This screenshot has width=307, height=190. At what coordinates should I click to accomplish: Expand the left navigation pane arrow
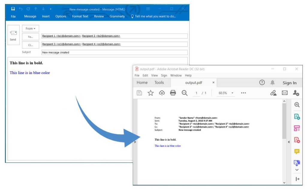pos(135,142)
